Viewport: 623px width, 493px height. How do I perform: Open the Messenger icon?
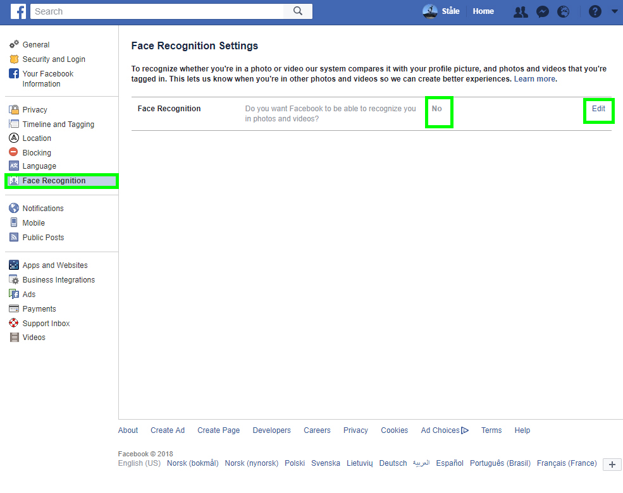pos(542,12)
